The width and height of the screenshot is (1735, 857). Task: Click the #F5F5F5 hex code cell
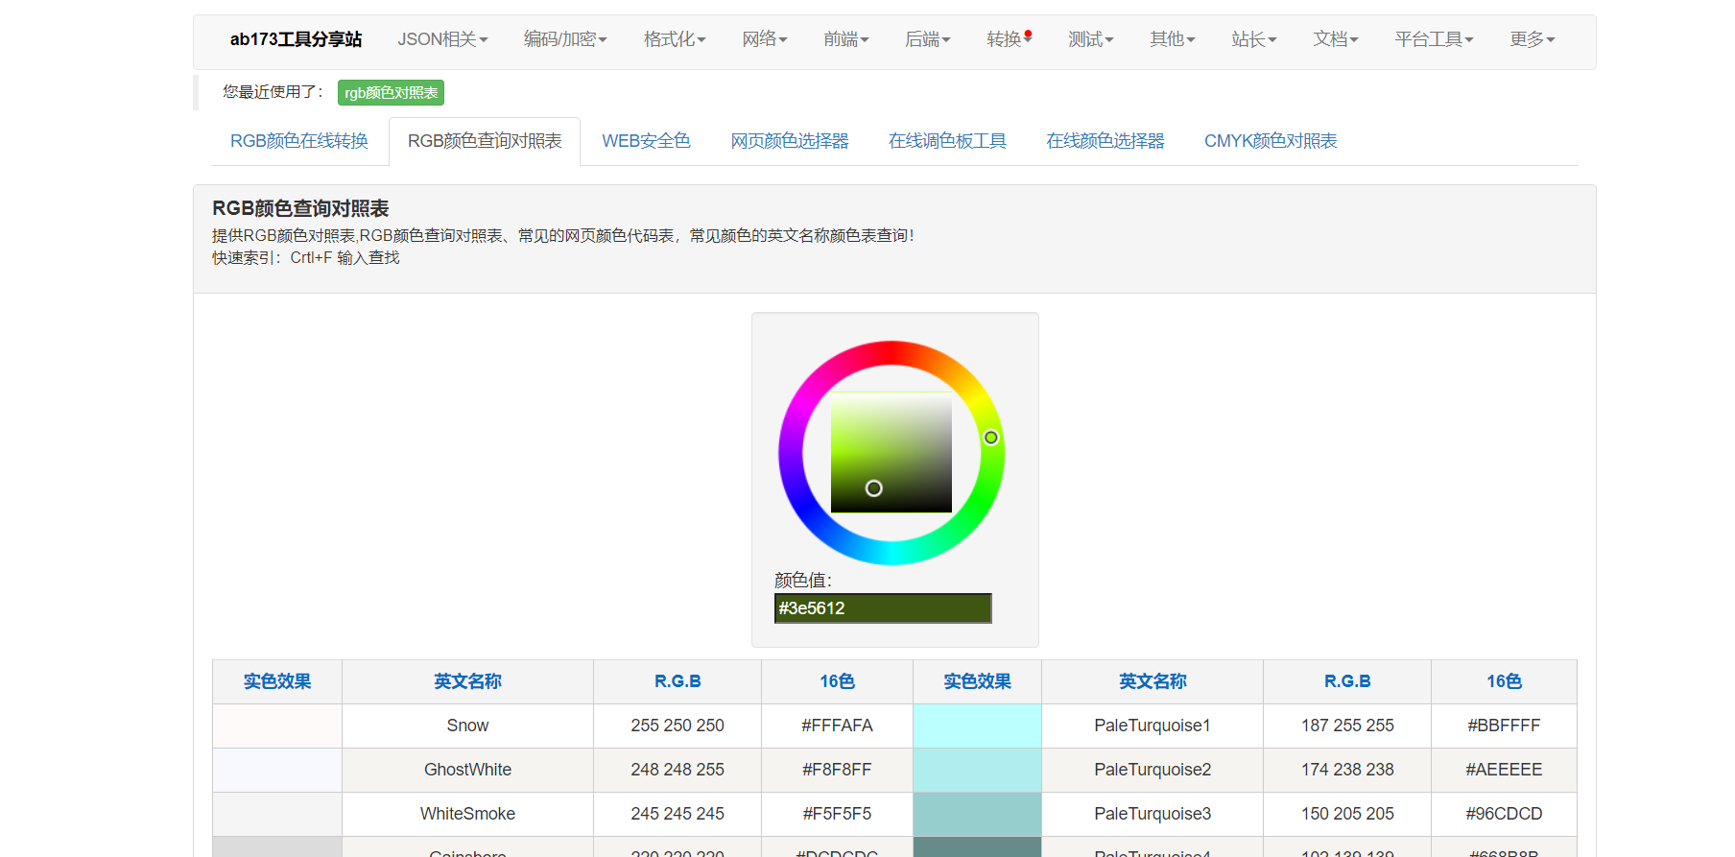(837, 814)
